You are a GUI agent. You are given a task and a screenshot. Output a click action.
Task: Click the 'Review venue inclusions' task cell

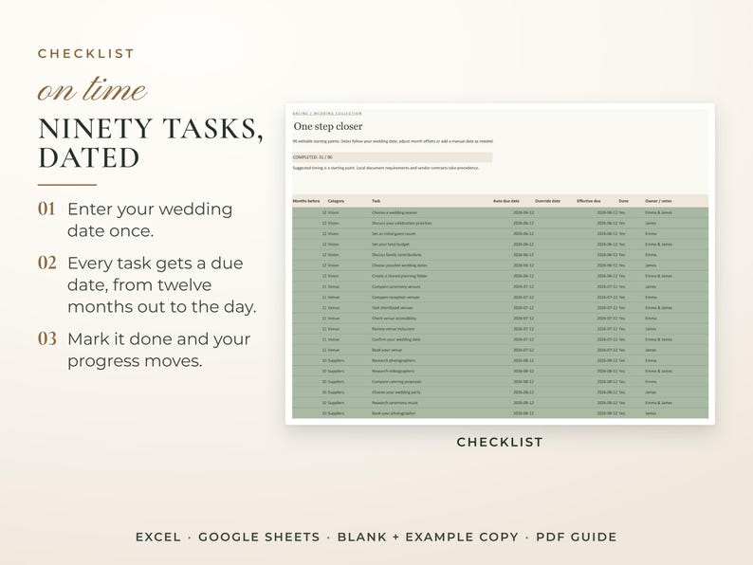[x=393, y=329]
